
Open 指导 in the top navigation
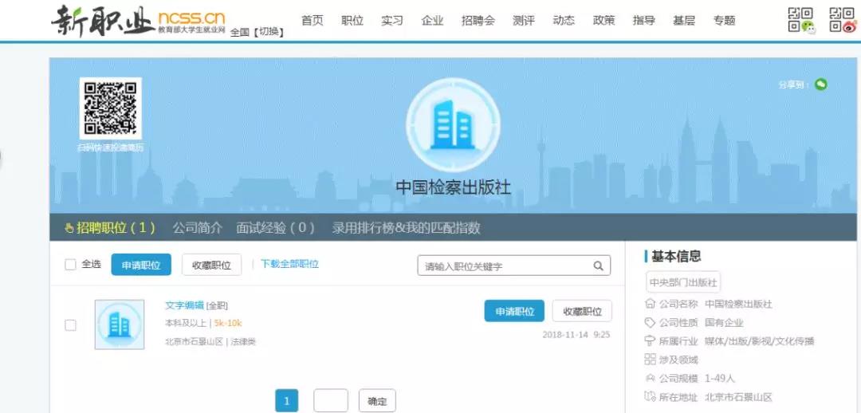tap(643, 21)
